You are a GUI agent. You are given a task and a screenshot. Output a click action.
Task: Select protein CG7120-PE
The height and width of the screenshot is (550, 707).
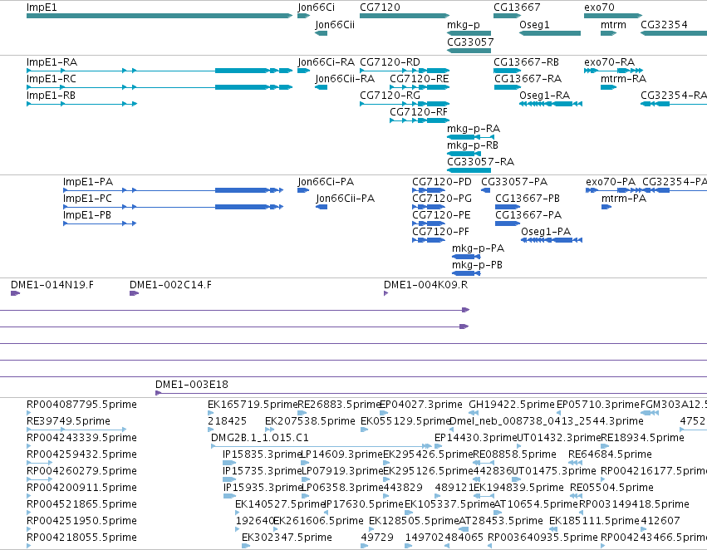[x=429, y=223]
